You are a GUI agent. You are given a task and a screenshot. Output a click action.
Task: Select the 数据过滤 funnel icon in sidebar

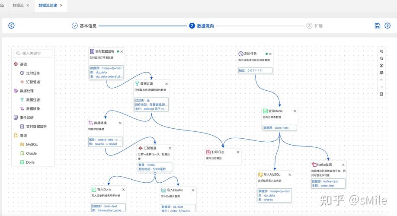pos(22,100)
